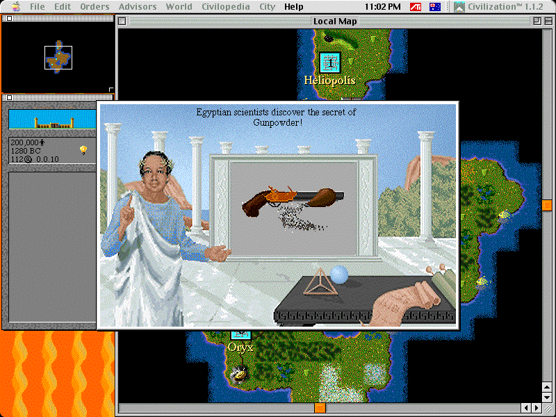Viewport: 556px width, 417px height.
Task: Click the scroll right arrow
Action: click(537, 408)
